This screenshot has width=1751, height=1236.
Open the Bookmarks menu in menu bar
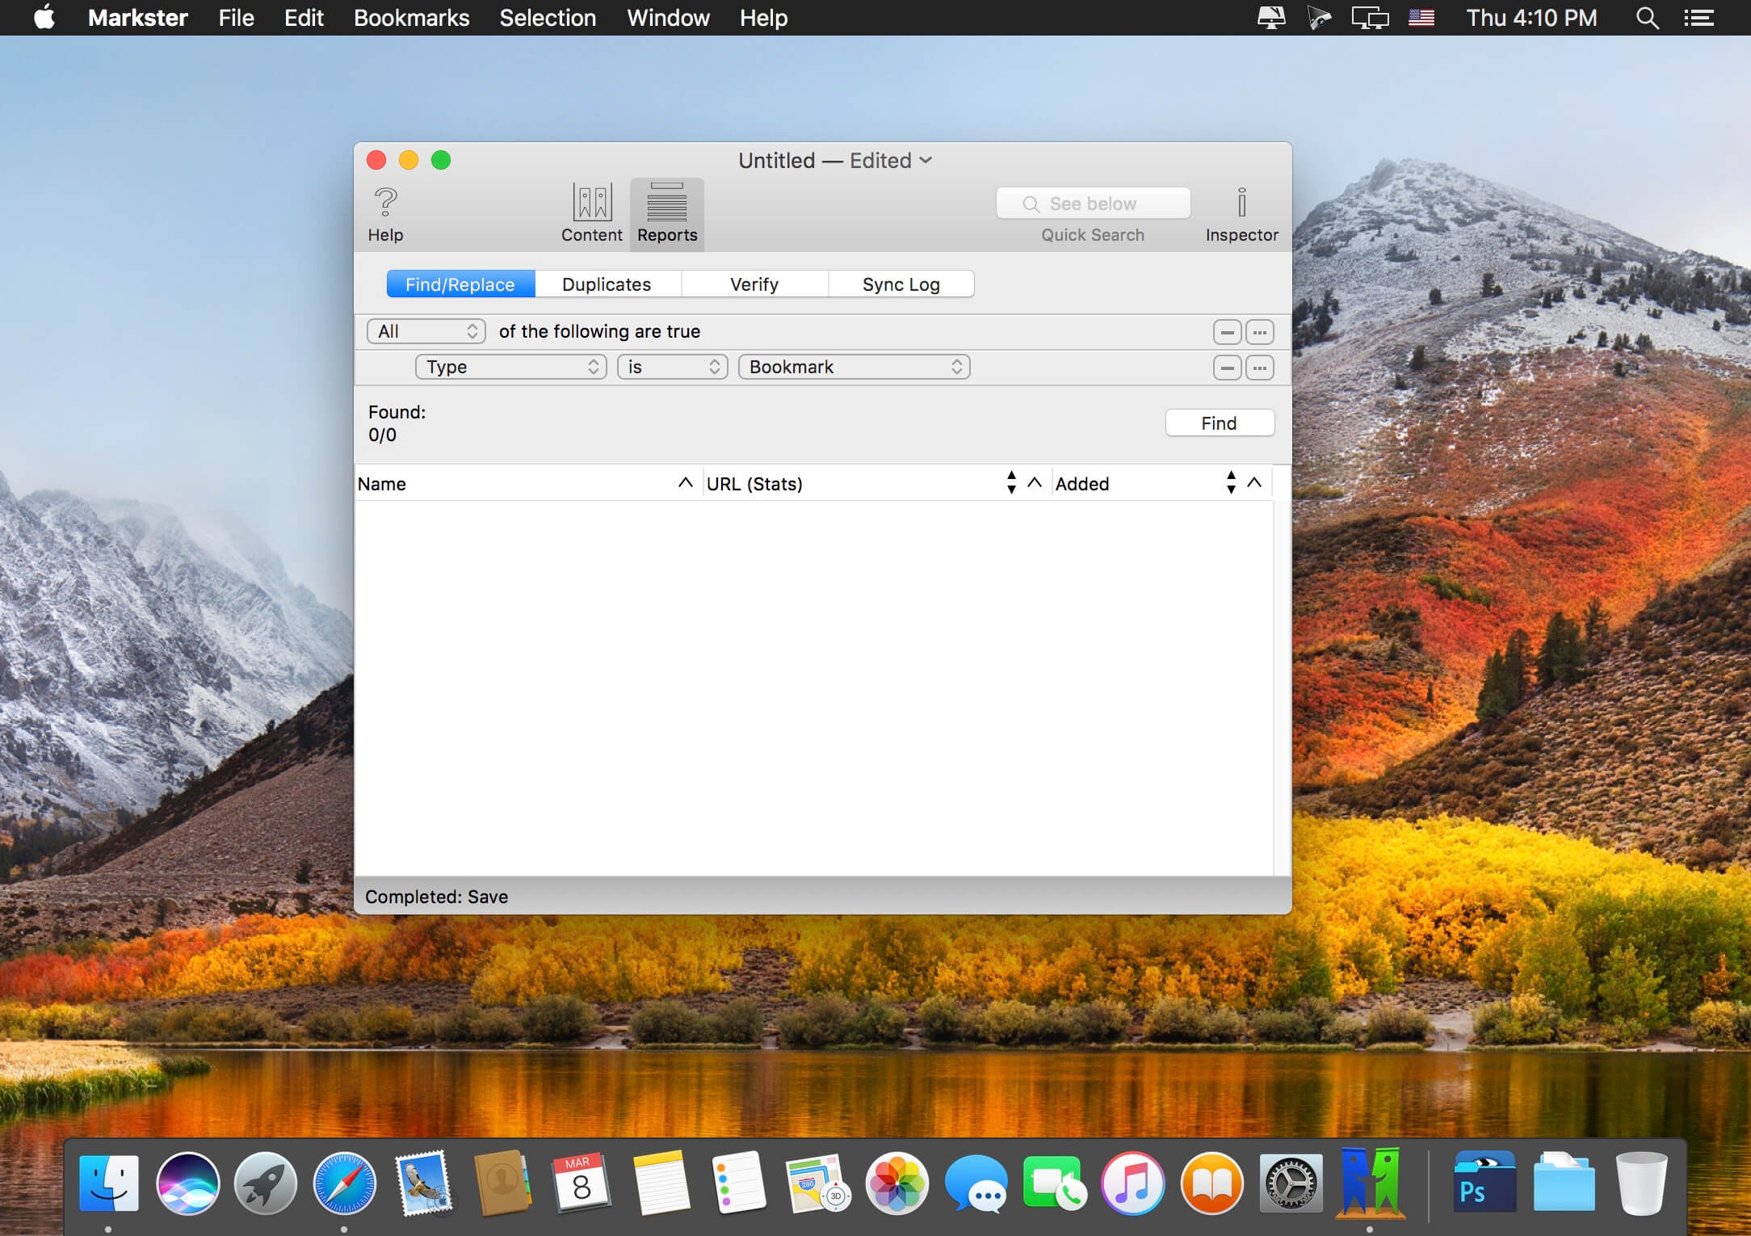[x=411, y=18]
